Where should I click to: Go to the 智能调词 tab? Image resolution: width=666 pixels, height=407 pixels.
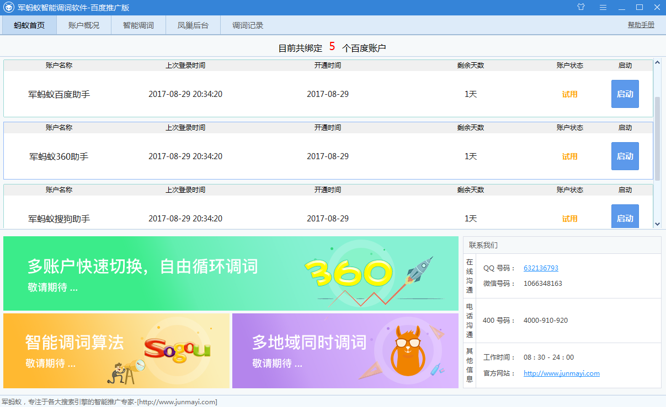[x=138, y=25]
